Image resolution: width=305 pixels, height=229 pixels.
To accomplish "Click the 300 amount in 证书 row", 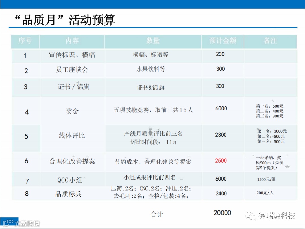I will pyautogui.click(x=220, y=86).
